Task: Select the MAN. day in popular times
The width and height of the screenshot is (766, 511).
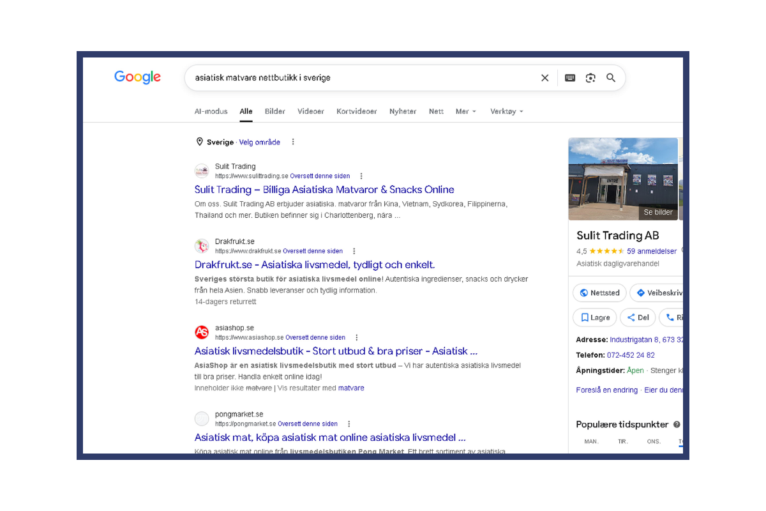Action: 592,441
